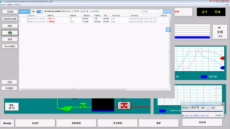Toggle the refresh YES switch in alarm toolbar
Screen dimensions: 230x129
tap(40, 12)
